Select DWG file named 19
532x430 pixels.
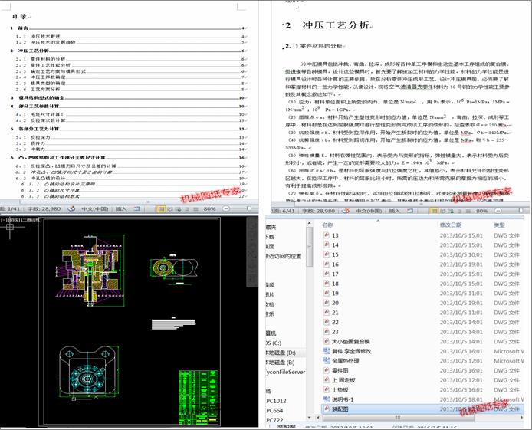[422, 293]
